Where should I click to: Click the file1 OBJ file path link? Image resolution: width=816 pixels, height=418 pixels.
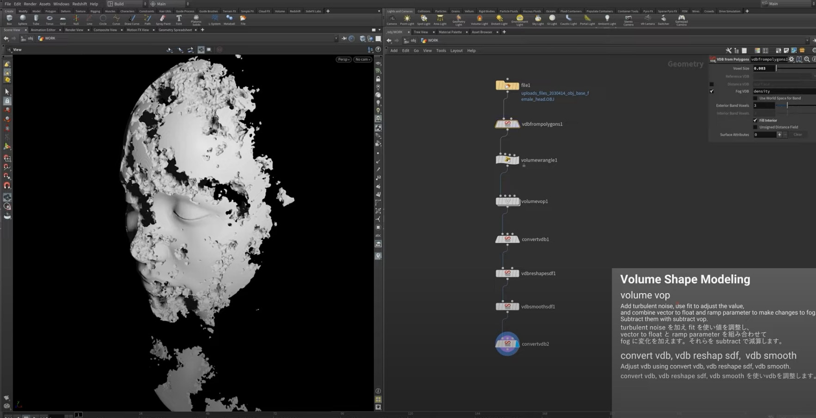coord(555,96)
